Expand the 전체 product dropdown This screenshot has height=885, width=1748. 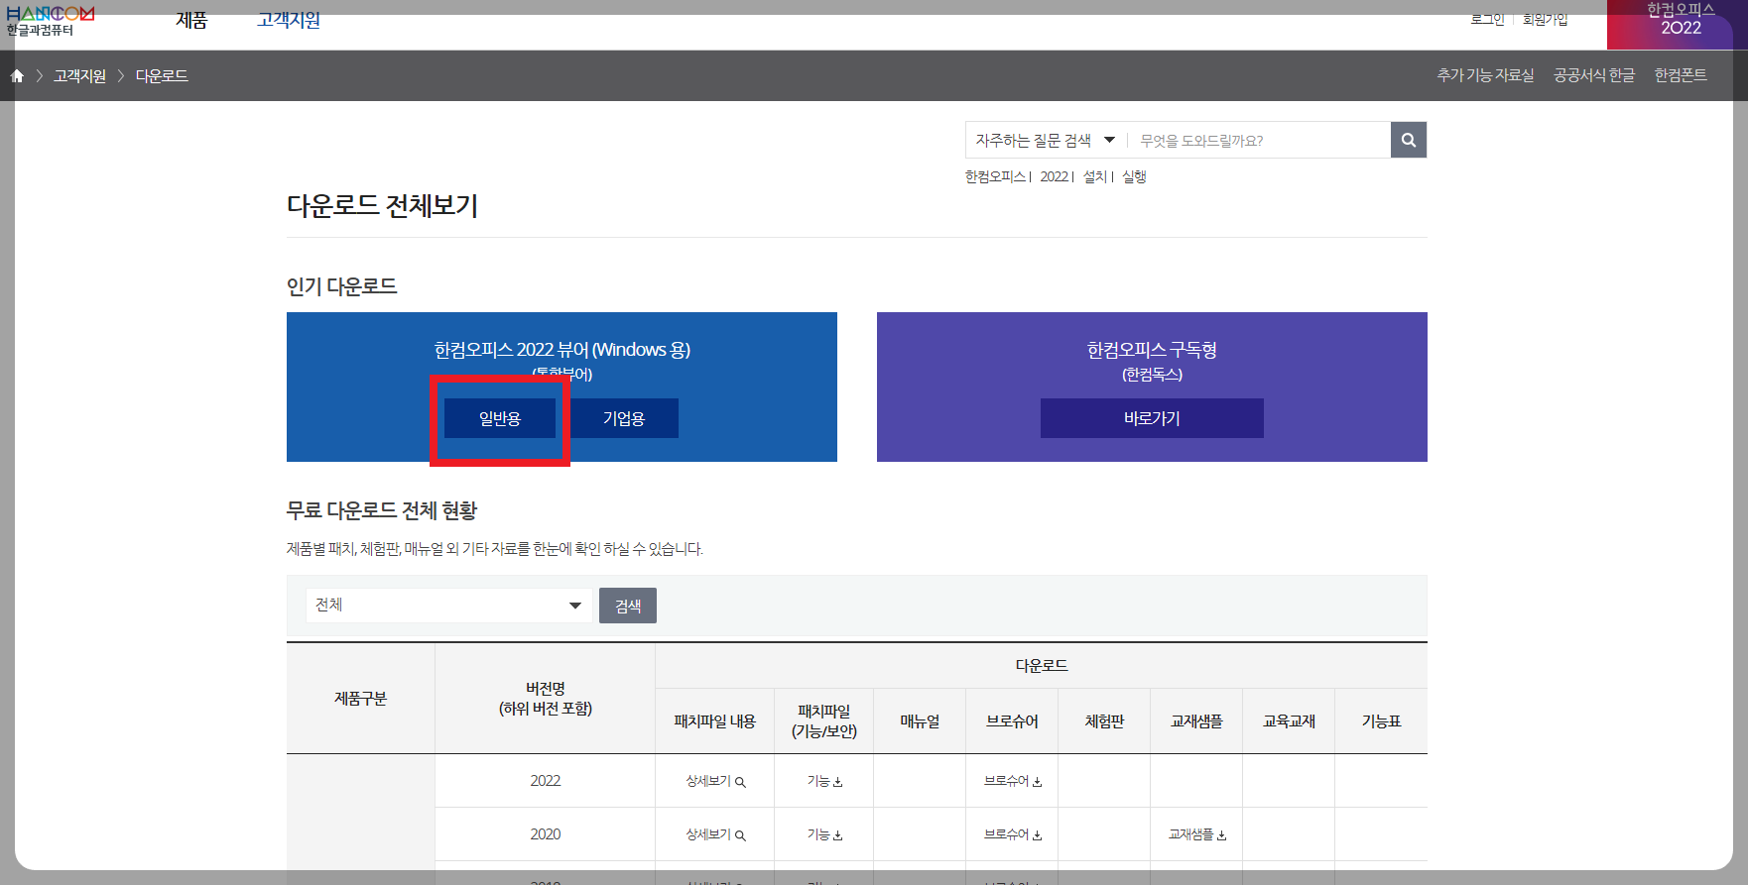tap(448, 606)
